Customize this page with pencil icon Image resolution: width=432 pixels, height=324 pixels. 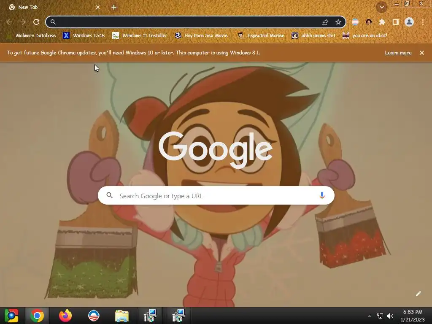coord(418,294)
